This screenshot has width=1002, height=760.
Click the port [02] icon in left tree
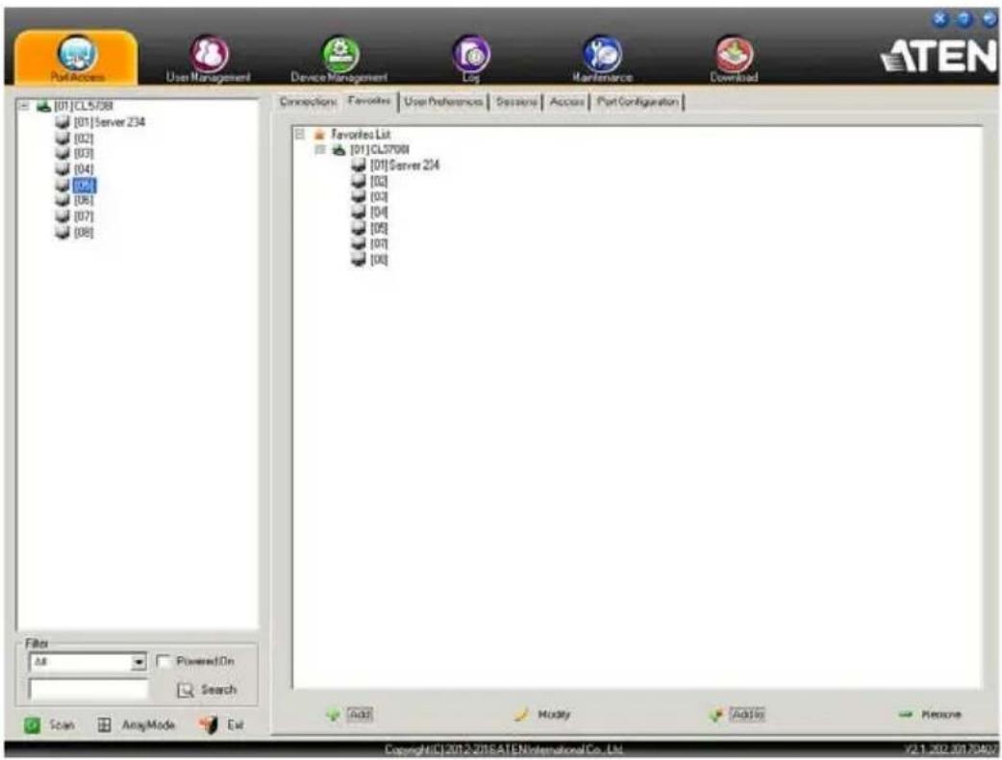(63, 138)
